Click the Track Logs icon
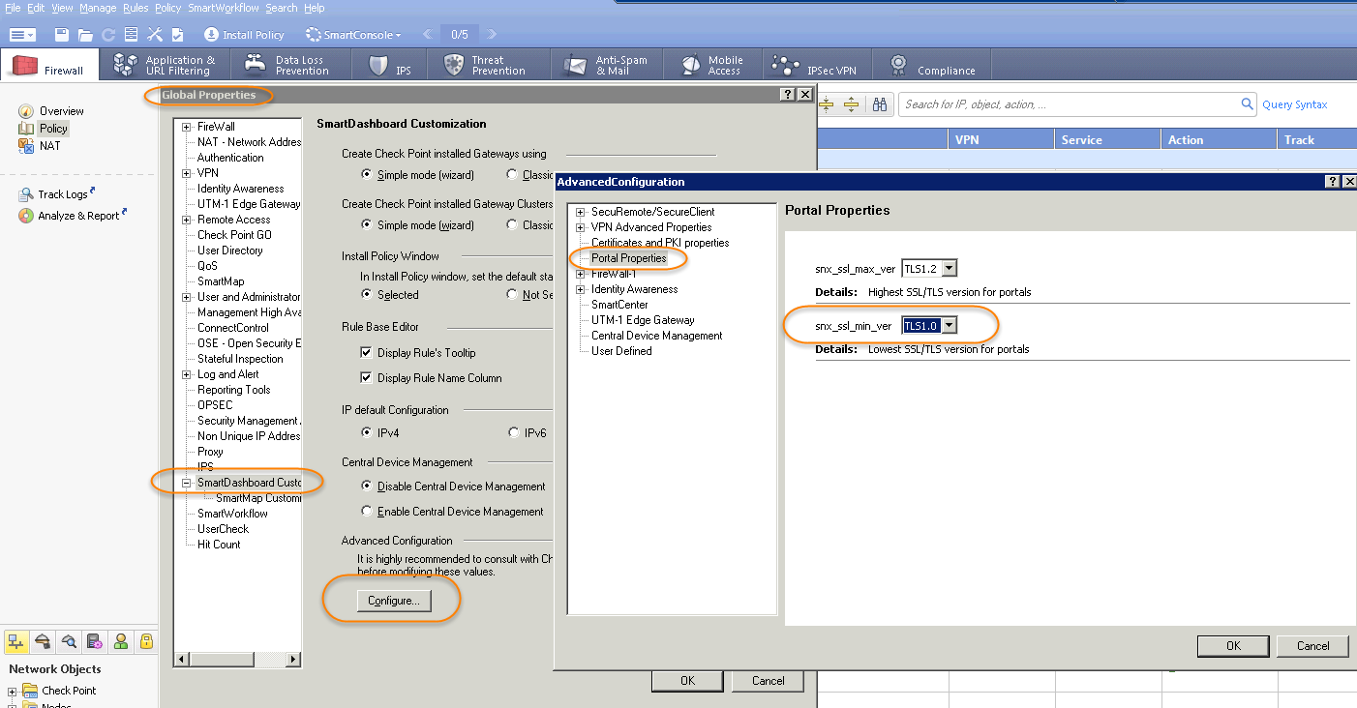 point(26,194)
